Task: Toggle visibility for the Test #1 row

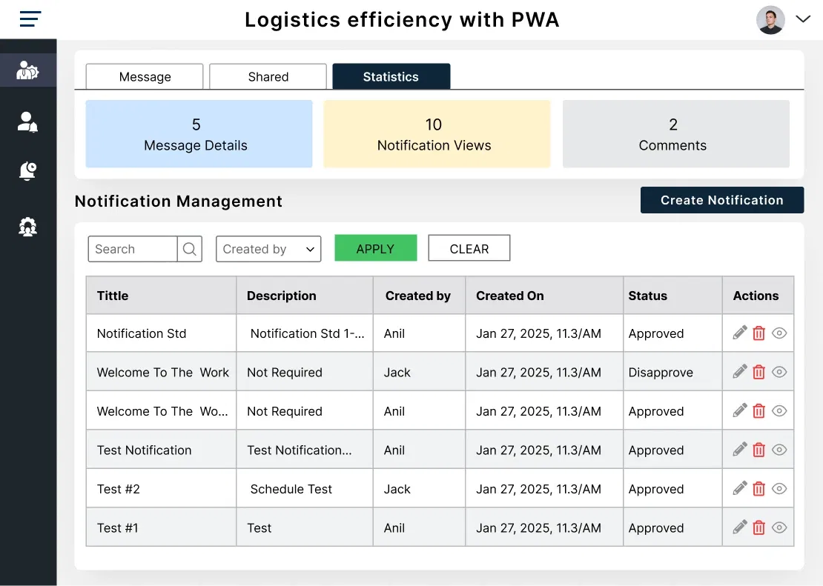Action: (x=779, y=527)
